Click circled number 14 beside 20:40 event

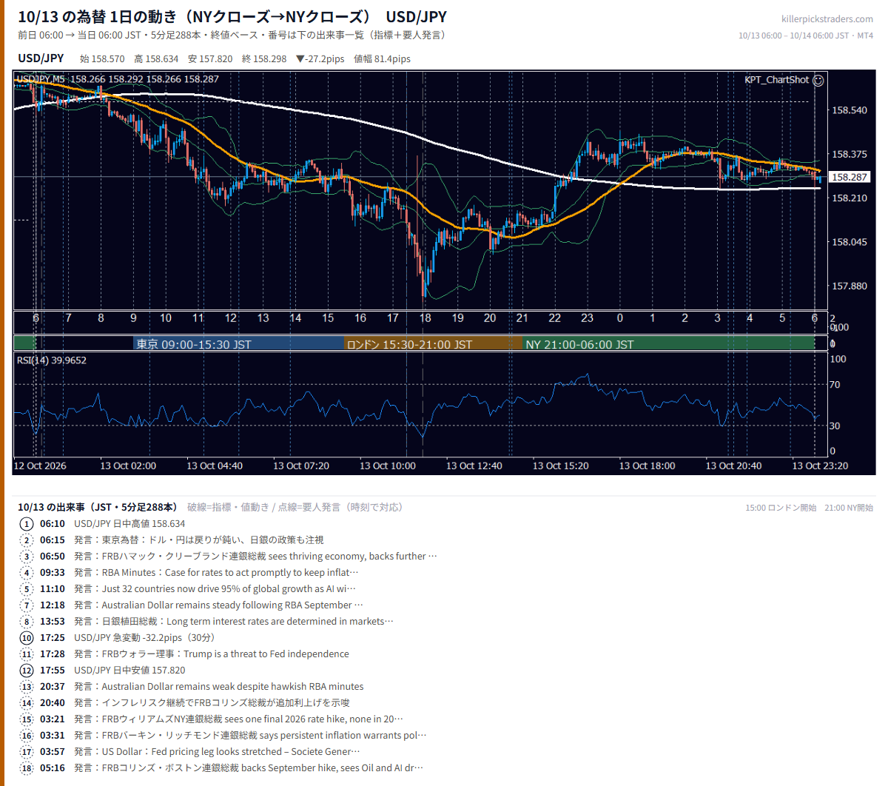tap(27, 703)
